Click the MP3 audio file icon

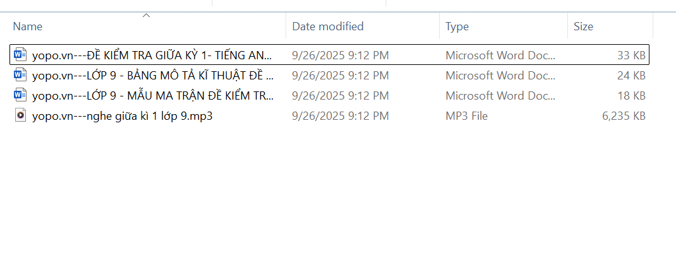coord(20,116)
